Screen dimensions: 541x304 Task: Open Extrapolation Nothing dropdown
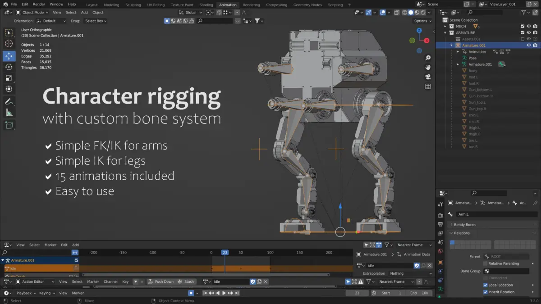tap(411, 273)
